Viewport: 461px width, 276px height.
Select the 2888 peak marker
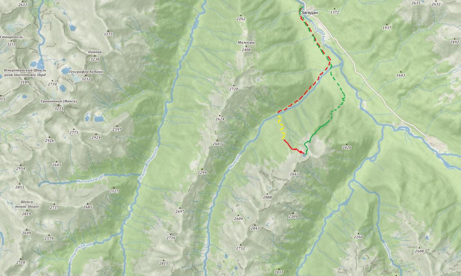(x=267, y=197)
